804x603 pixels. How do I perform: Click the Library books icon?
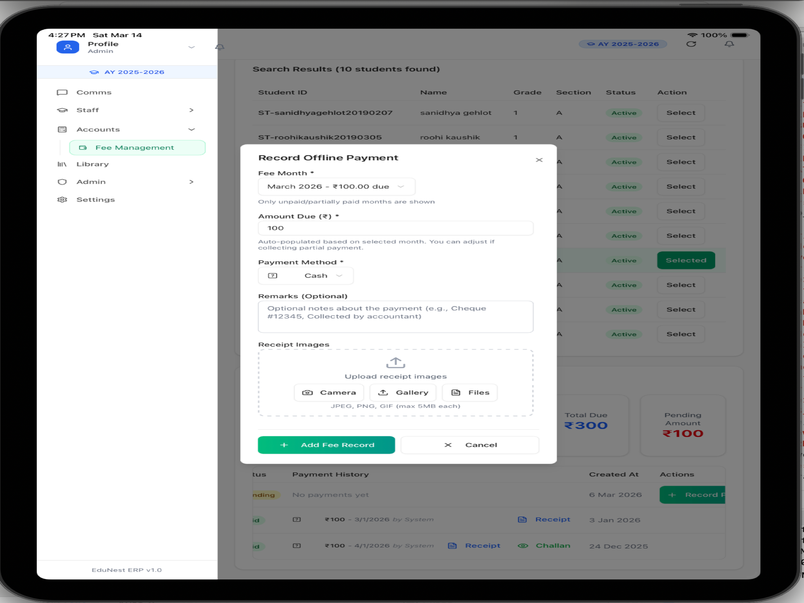click(x=62, y=164)
